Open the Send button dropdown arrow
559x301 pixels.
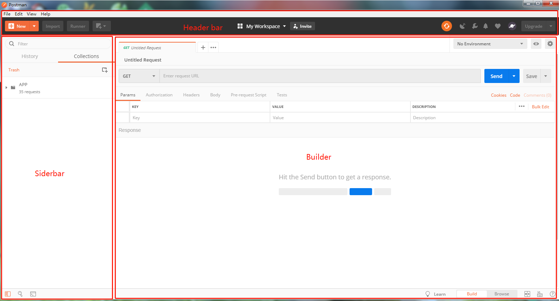pyautogui.click(x=514, y=76)
